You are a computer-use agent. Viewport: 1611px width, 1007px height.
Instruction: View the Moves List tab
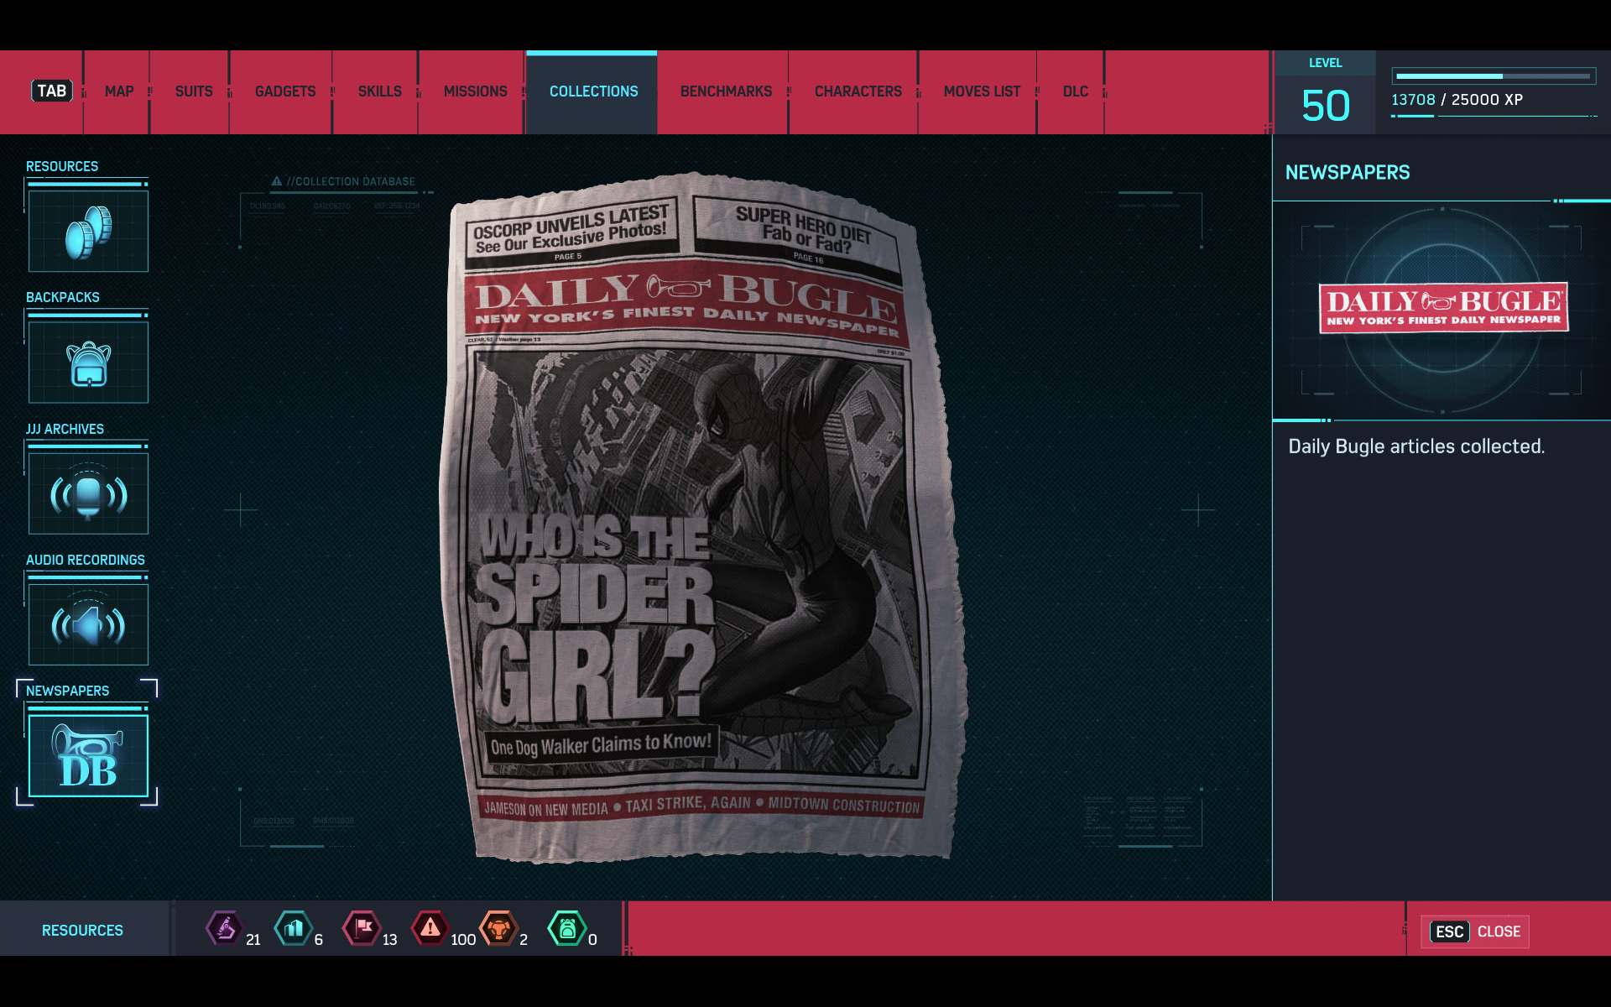point(982,91)
